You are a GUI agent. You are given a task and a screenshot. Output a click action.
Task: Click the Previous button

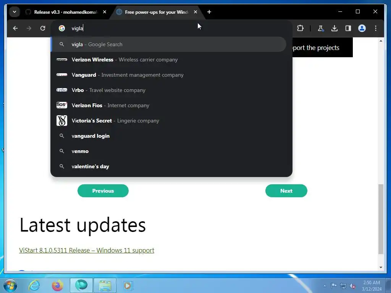(x=103, y=191)
